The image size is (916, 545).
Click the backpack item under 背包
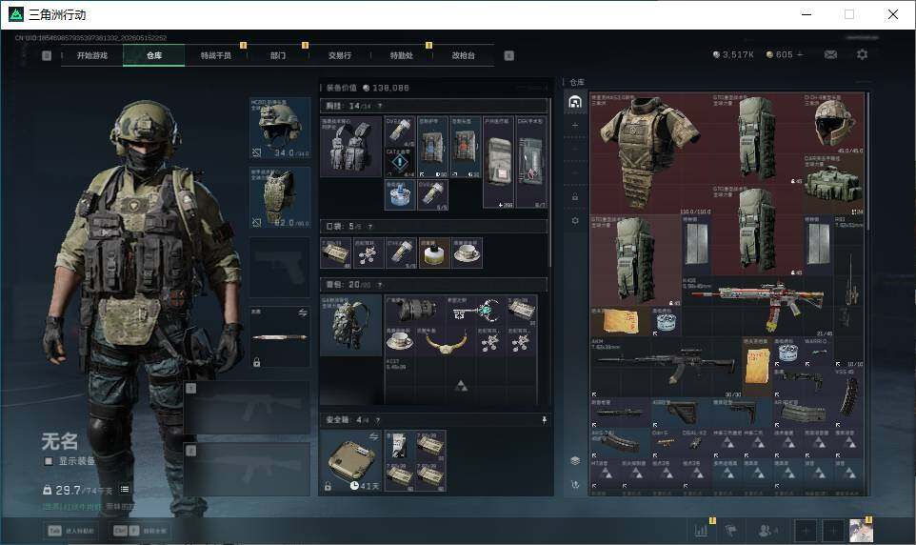(x=351, y=326)
